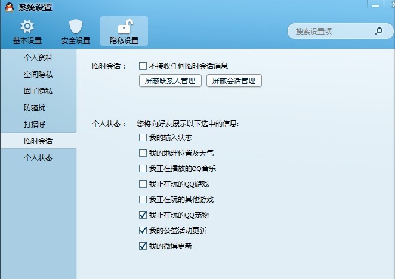Select the 隐私设置 lock tab
Screen dimensions: 395x279
(x=124, y=31)
